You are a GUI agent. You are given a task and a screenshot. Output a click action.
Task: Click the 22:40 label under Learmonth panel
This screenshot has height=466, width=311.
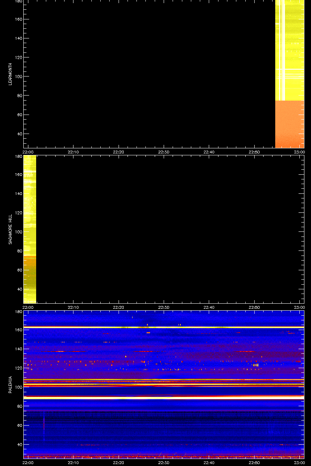tap(209, 152)
